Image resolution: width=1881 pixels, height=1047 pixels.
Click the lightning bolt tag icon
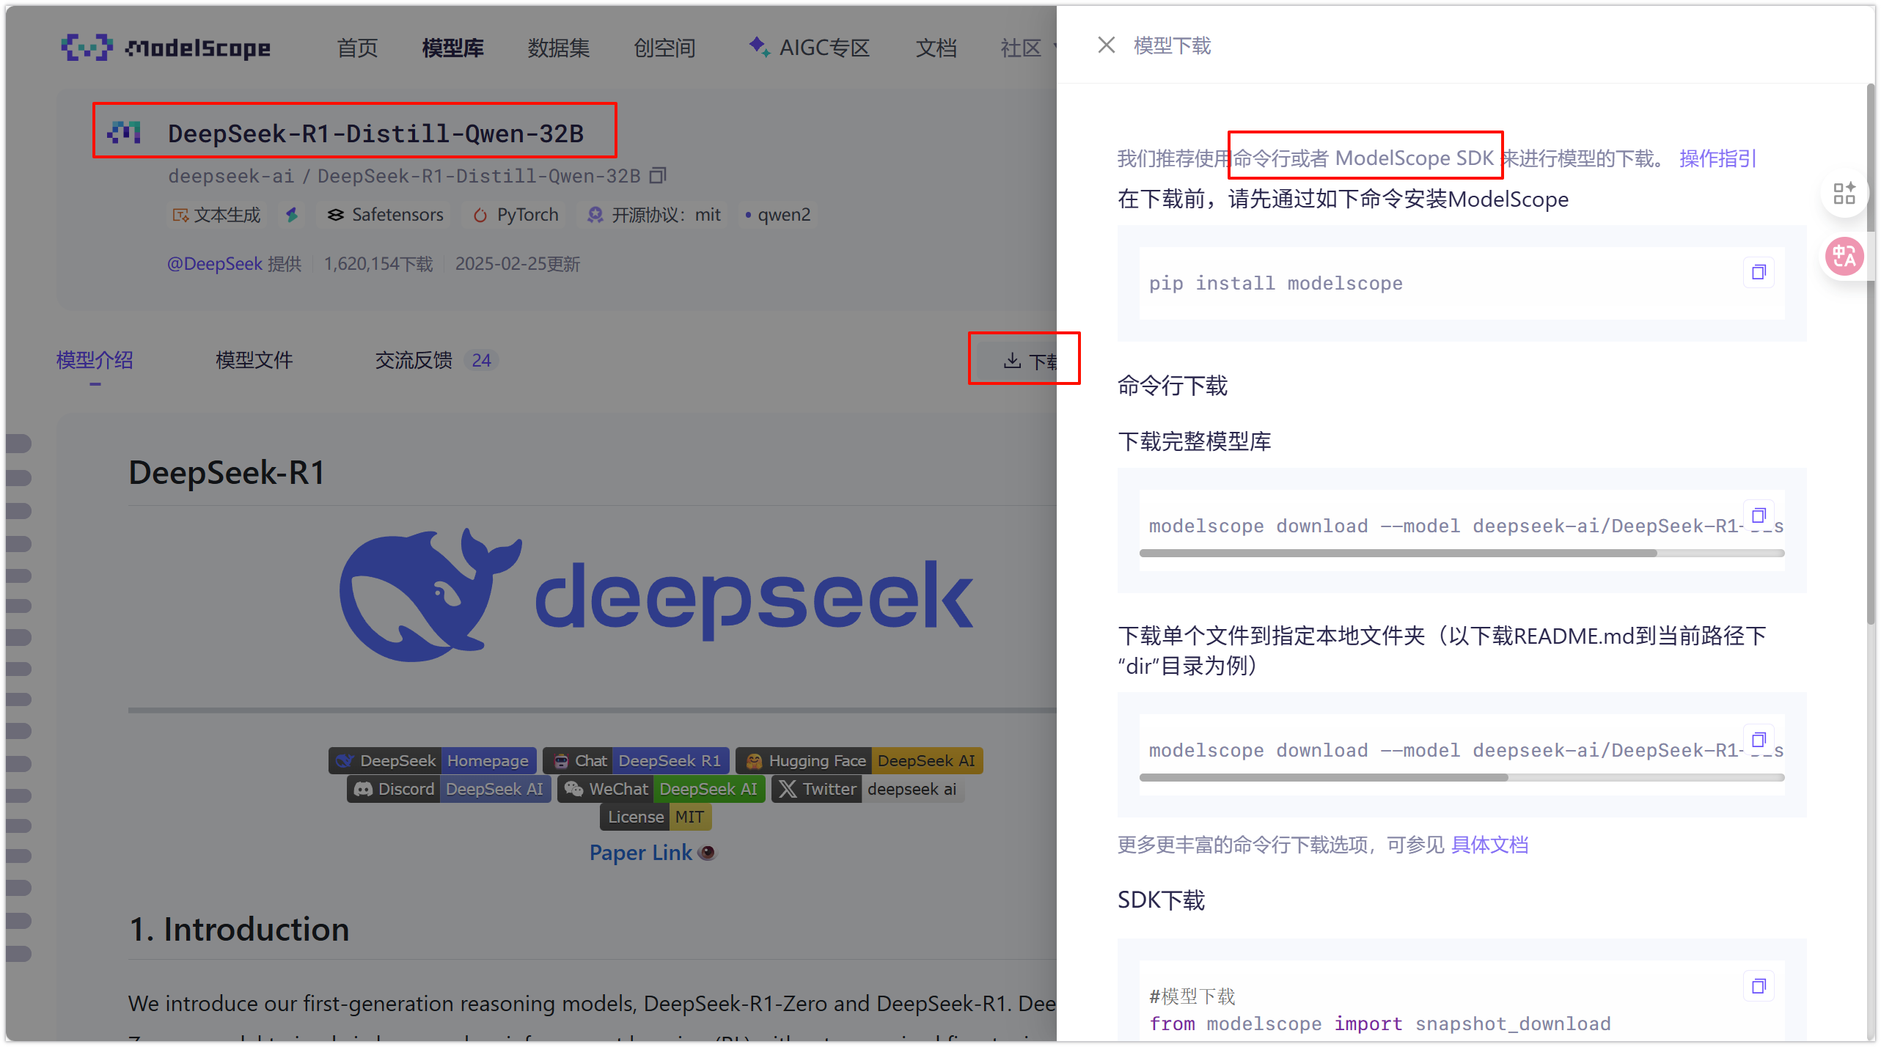[x=292, y=215]
